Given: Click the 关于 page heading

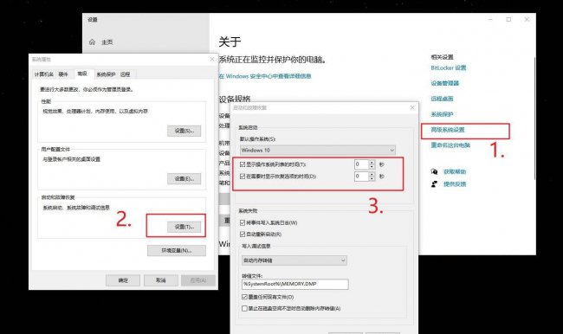Looking at the screenshot, I should coord(230,42).
